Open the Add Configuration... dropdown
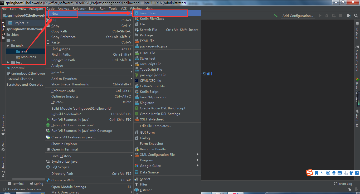This screenshot has height=194, width=360. (298, 16)
